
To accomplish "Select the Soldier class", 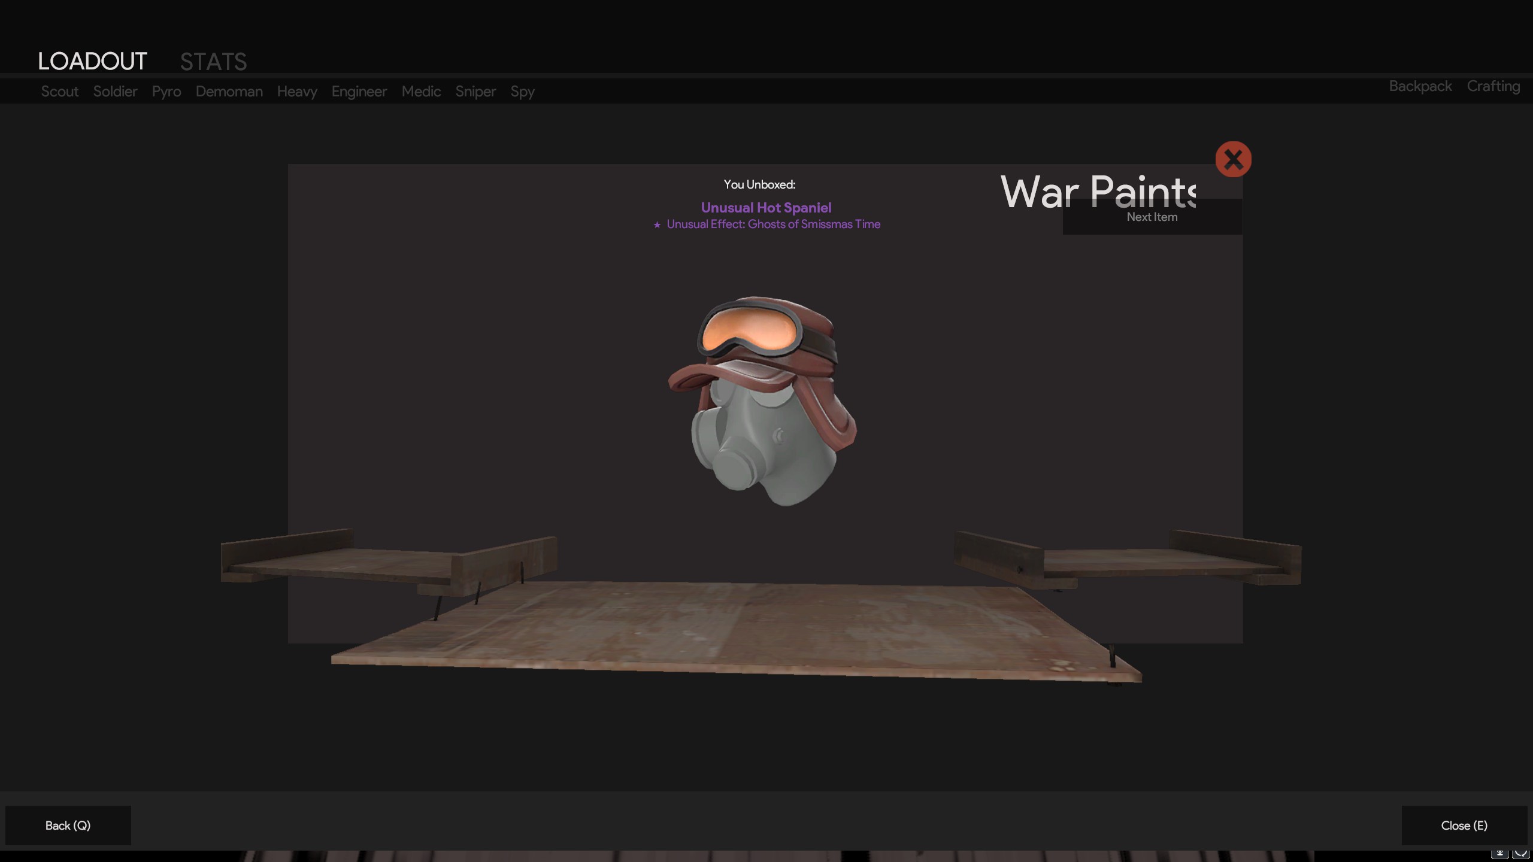I will click(x=115, y=92).
